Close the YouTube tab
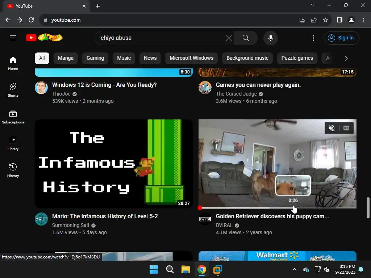The width and height of the screenshot is (371, 278). point(84,6)
